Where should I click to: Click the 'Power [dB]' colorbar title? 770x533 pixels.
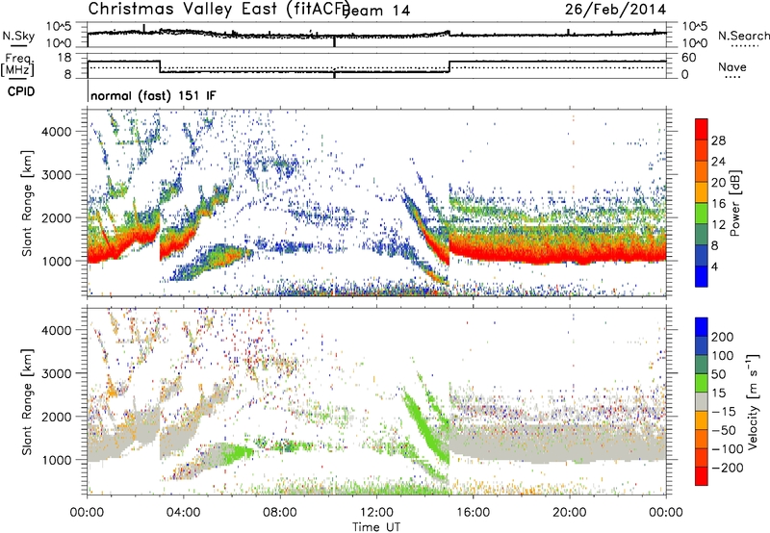click(x=735, y=203)
